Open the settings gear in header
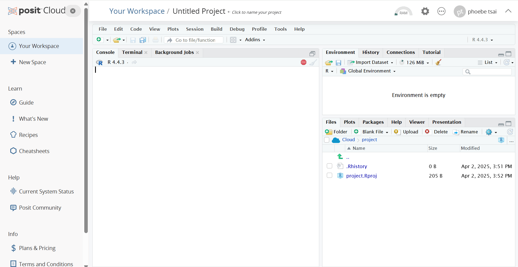 425,11
